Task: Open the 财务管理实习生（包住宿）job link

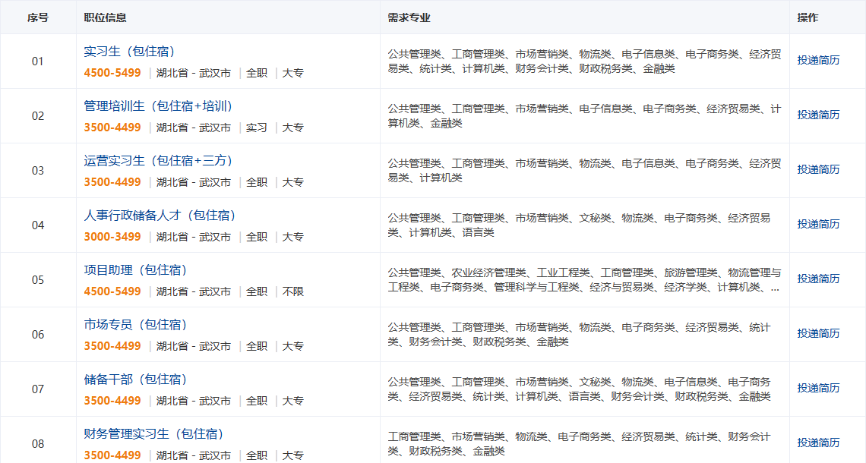Action: click(153, 434)
